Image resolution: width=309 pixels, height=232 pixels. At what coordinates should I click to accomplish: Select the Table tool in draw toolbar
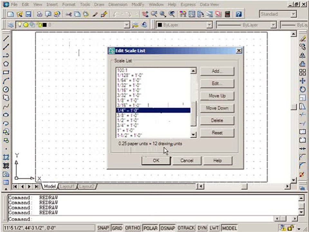[6, 182]
